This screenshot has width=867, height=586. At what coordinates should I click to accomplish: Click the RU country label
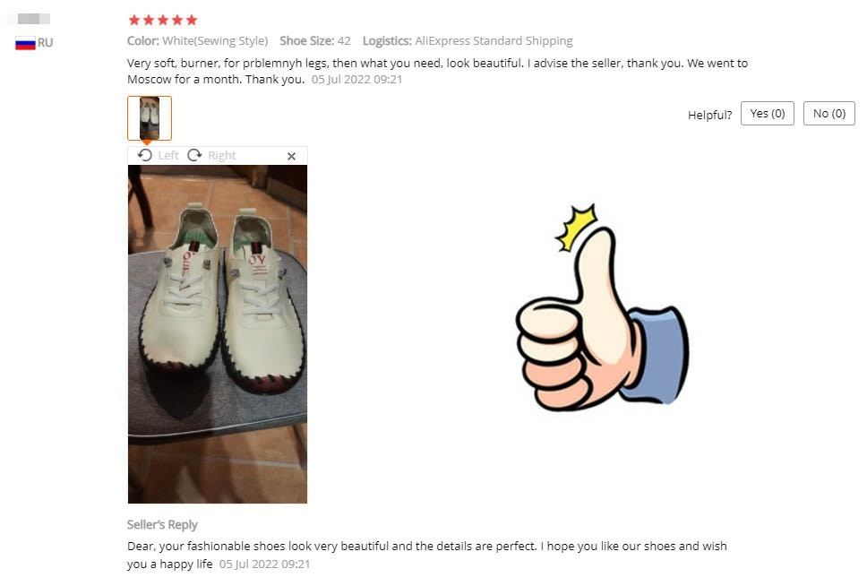pos(46,43)
